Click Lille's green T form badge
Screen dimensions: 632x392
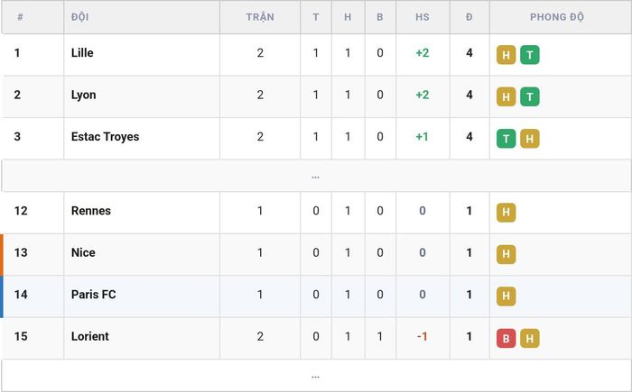click(x=530, y=55)
